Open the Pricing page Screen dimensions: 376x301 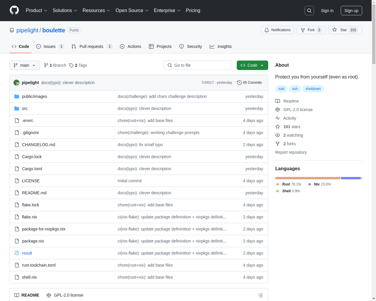point(193,11)
